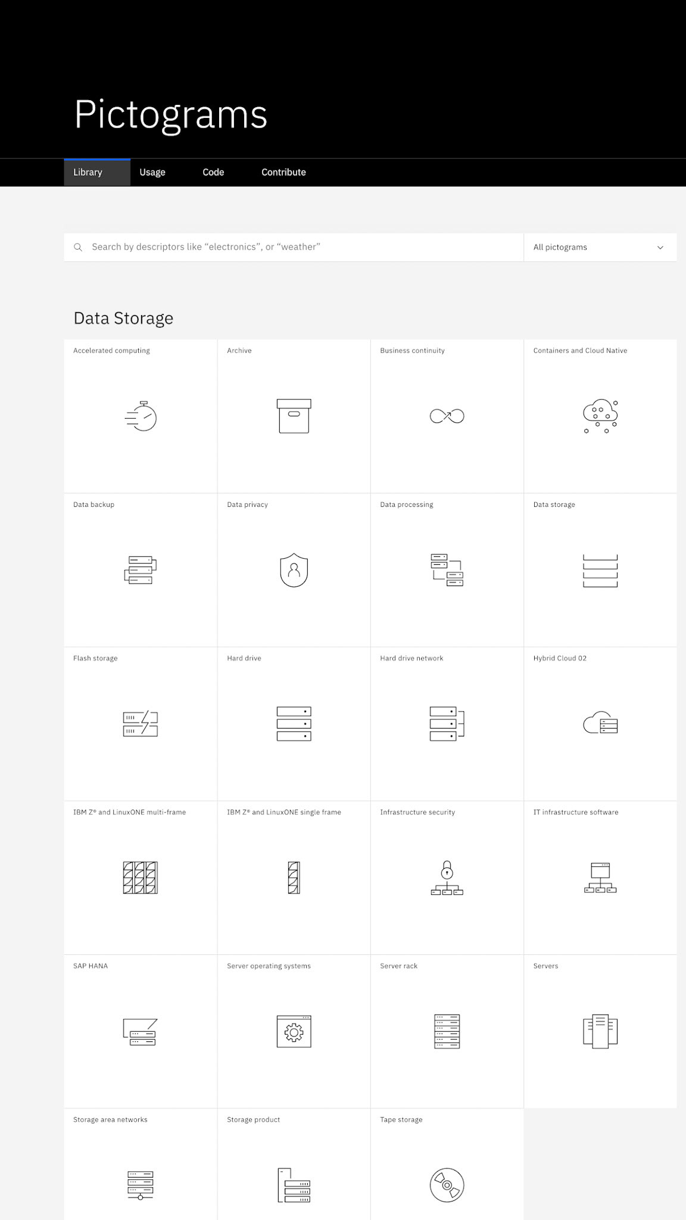
Task: Click the 'Server operating systems' label
Action: click(x=269, y=966)
